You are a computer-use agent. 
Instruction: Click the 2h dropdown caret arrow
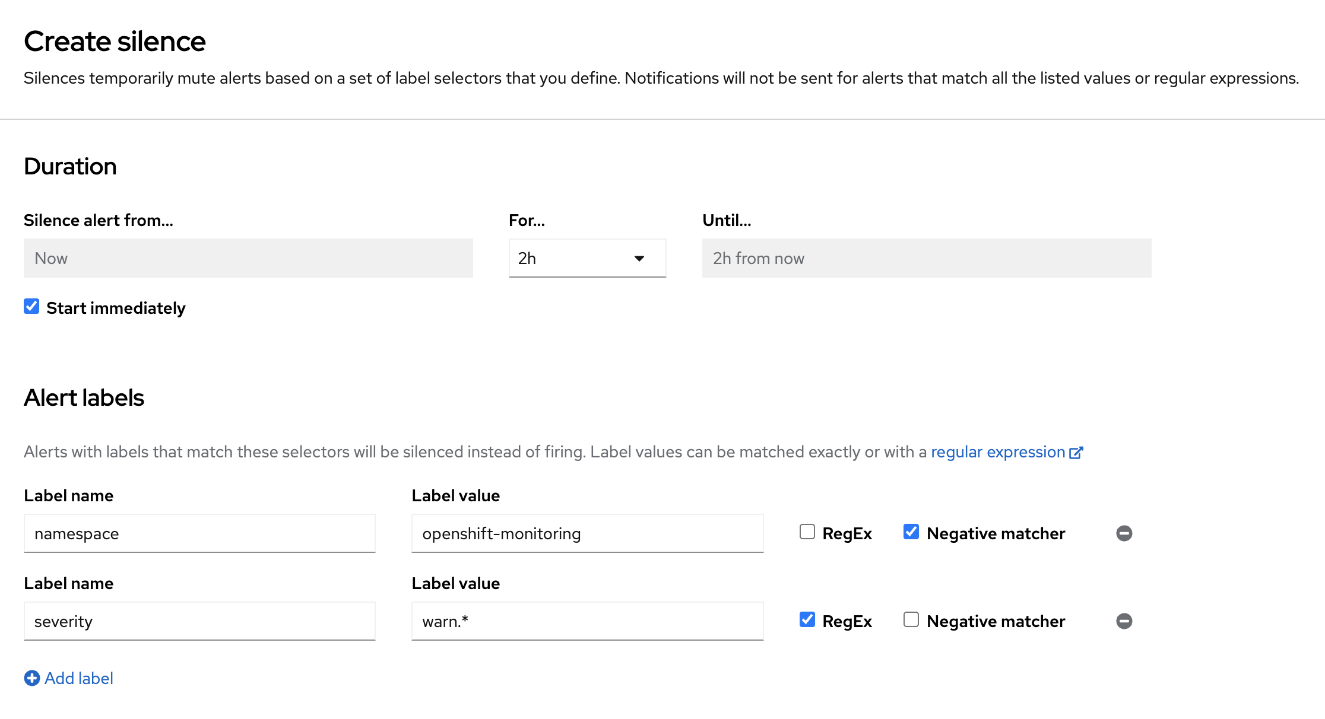tap(639, 258)
